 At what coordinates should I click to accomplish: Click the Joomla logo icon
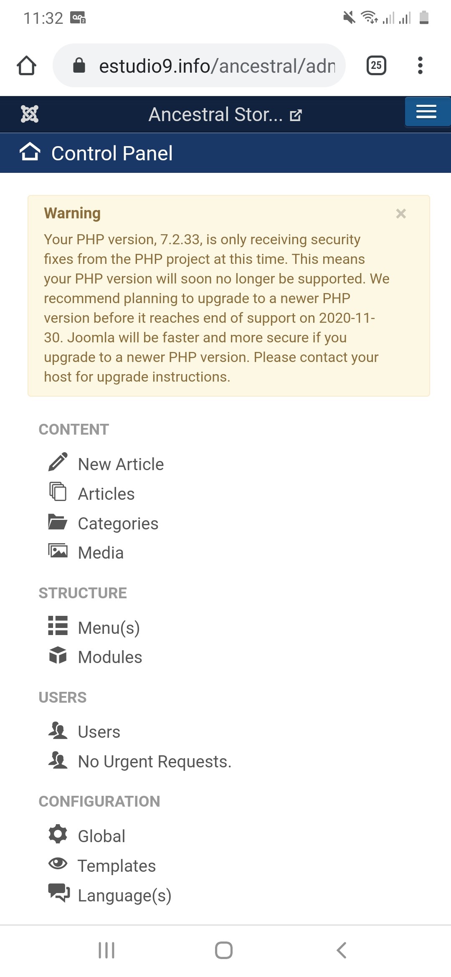pyautogui.click(x=30, y=114)
